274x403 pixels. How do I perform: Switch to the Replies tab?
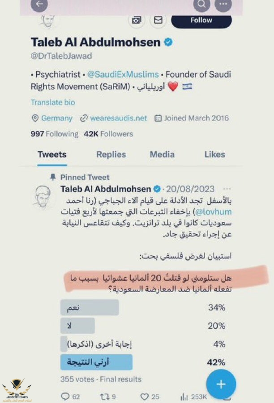pos(110,154)
